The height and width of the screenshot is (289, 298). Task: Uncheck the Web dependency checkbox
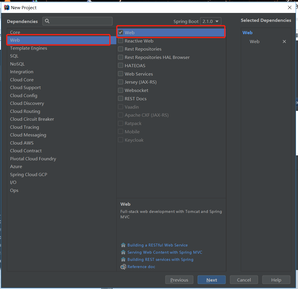[120, 32]
